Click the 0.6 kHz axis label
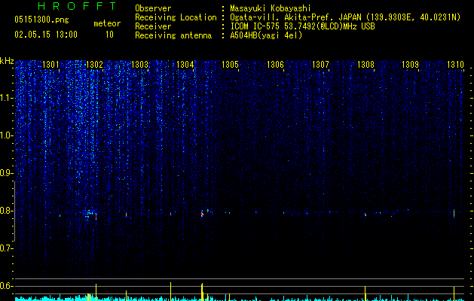 [x=7, y=286]
